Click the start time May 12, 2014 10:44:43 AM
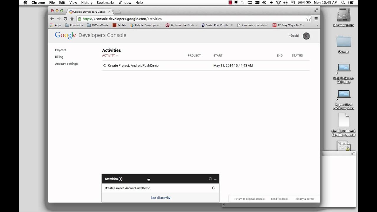 tap(233, 65)
